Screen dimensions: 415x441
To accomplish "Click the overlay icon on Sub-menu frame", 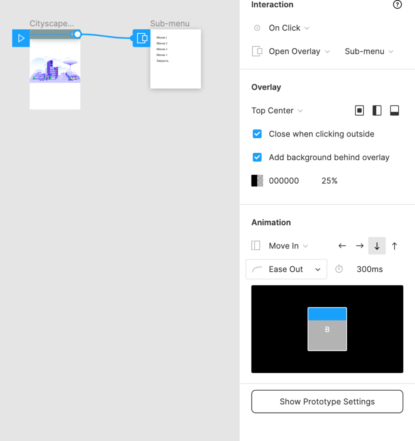I will [x=141, y=38].
